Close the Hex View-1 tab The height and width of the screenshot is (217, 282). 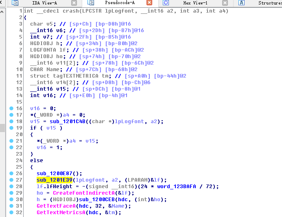(x=225, y=3)
